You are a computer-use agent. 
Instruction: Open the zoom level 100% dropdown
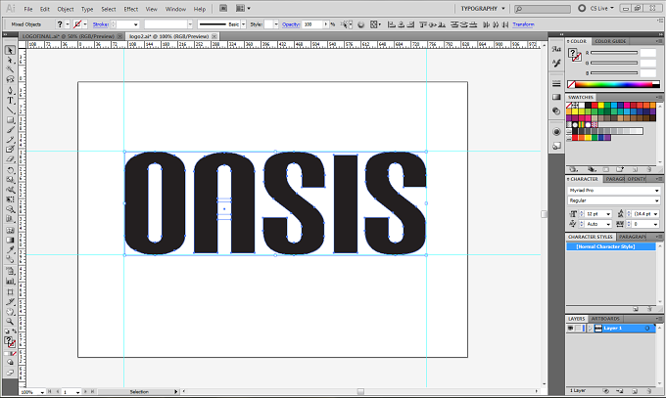click(42, 392)
